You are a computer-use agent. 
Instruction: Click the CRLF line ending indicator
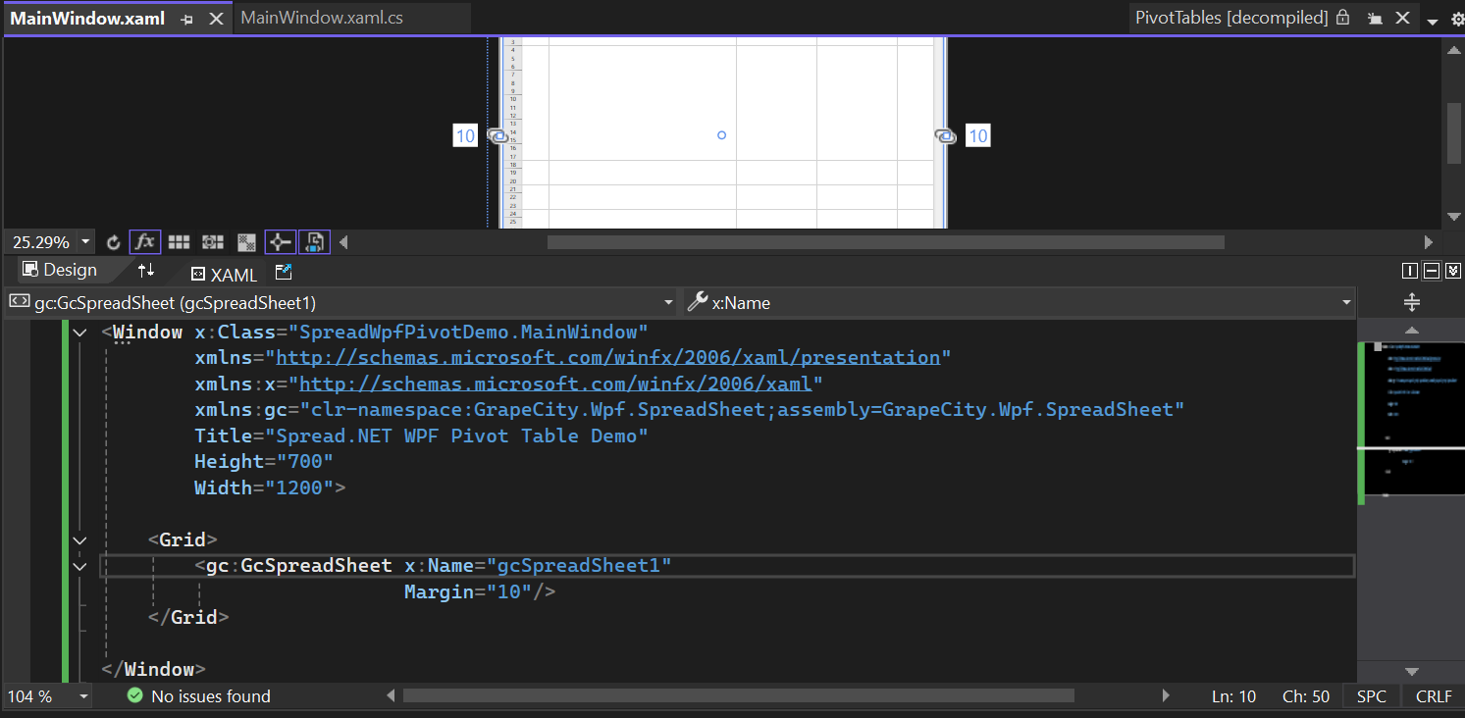pyautogui.click(x=1434, y=696)
